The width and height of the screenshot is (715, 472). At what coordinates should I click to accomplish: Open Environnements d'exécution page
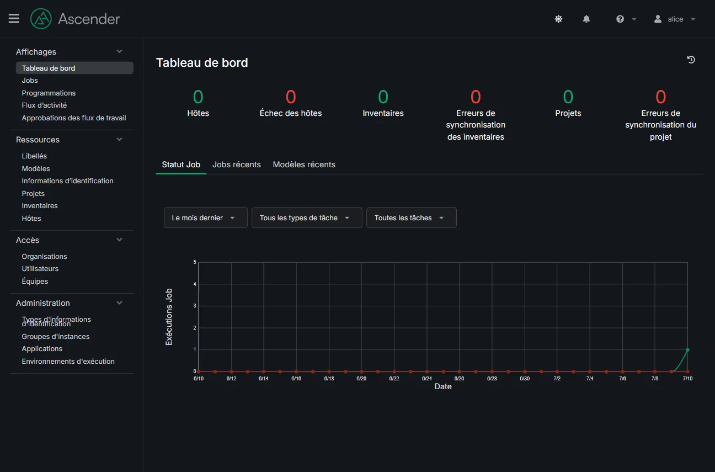coord(68,361)
